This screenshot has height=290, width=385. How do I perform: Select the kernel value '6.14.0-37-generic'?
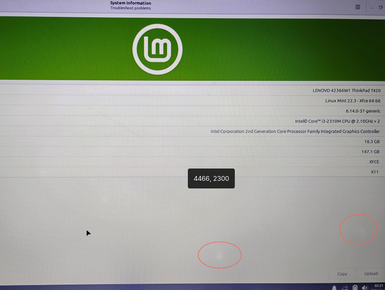pos(363,111)
